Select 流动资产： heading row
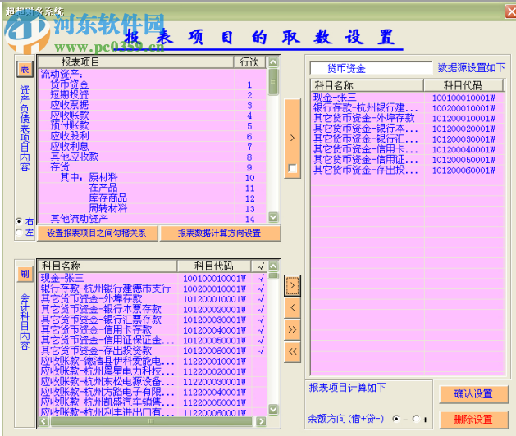Viewport: 516px width, 436px height. point(153,75)
